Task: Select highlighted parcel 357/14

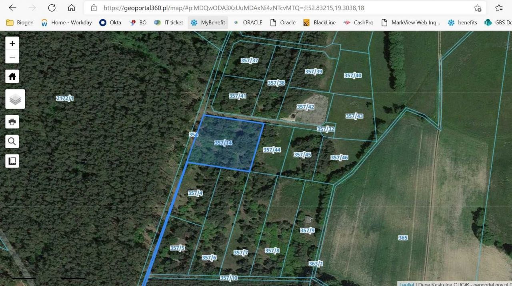Action: click(x=223, y=143)
